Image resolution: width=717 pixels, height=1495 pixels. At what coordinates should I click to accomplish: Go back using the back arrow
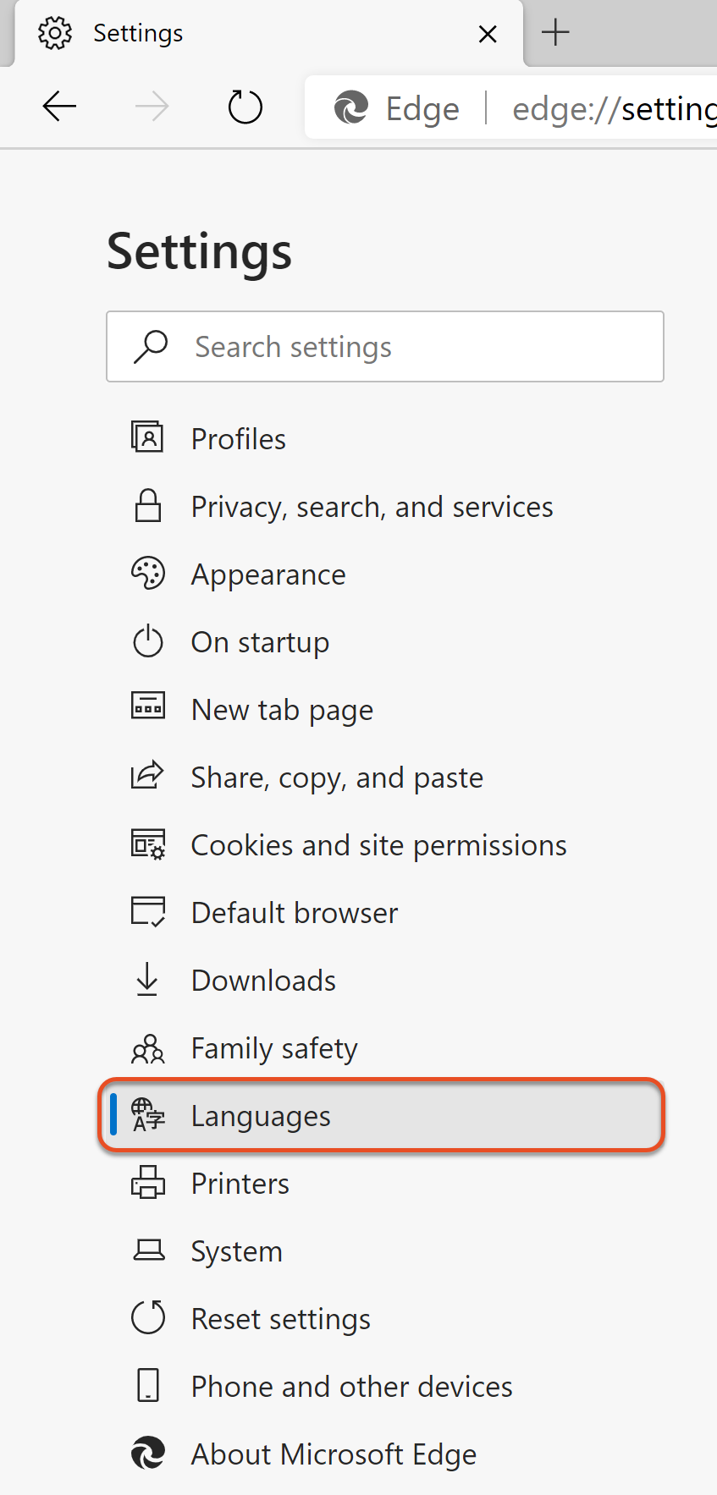tap(59, 107)
